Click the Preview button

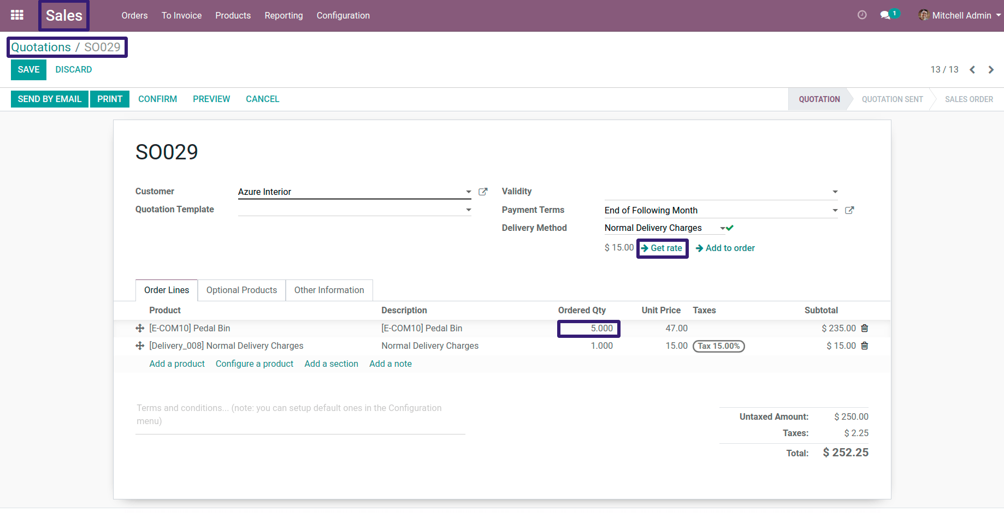pos(211,99)
